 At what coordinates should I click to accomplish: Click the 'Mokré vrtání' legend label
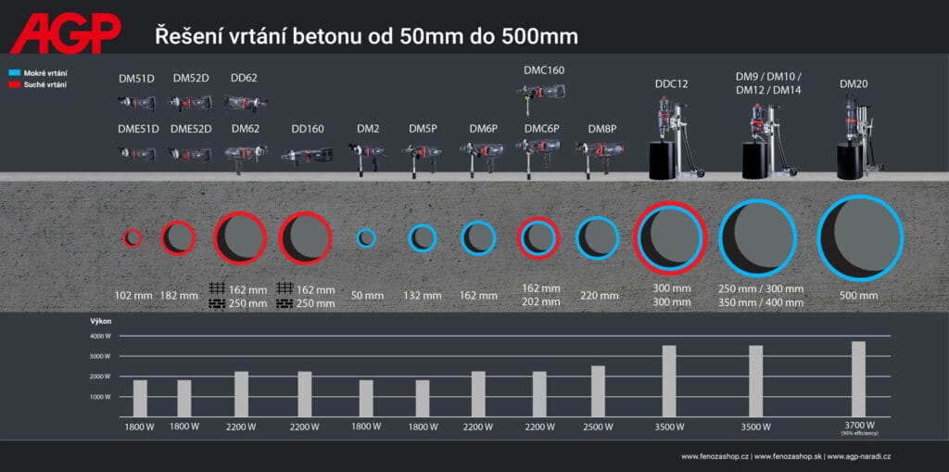pos(45,72)
